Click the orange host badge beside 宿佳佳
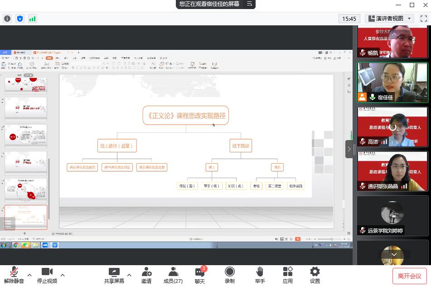431x286 pixels. (362, 97)
